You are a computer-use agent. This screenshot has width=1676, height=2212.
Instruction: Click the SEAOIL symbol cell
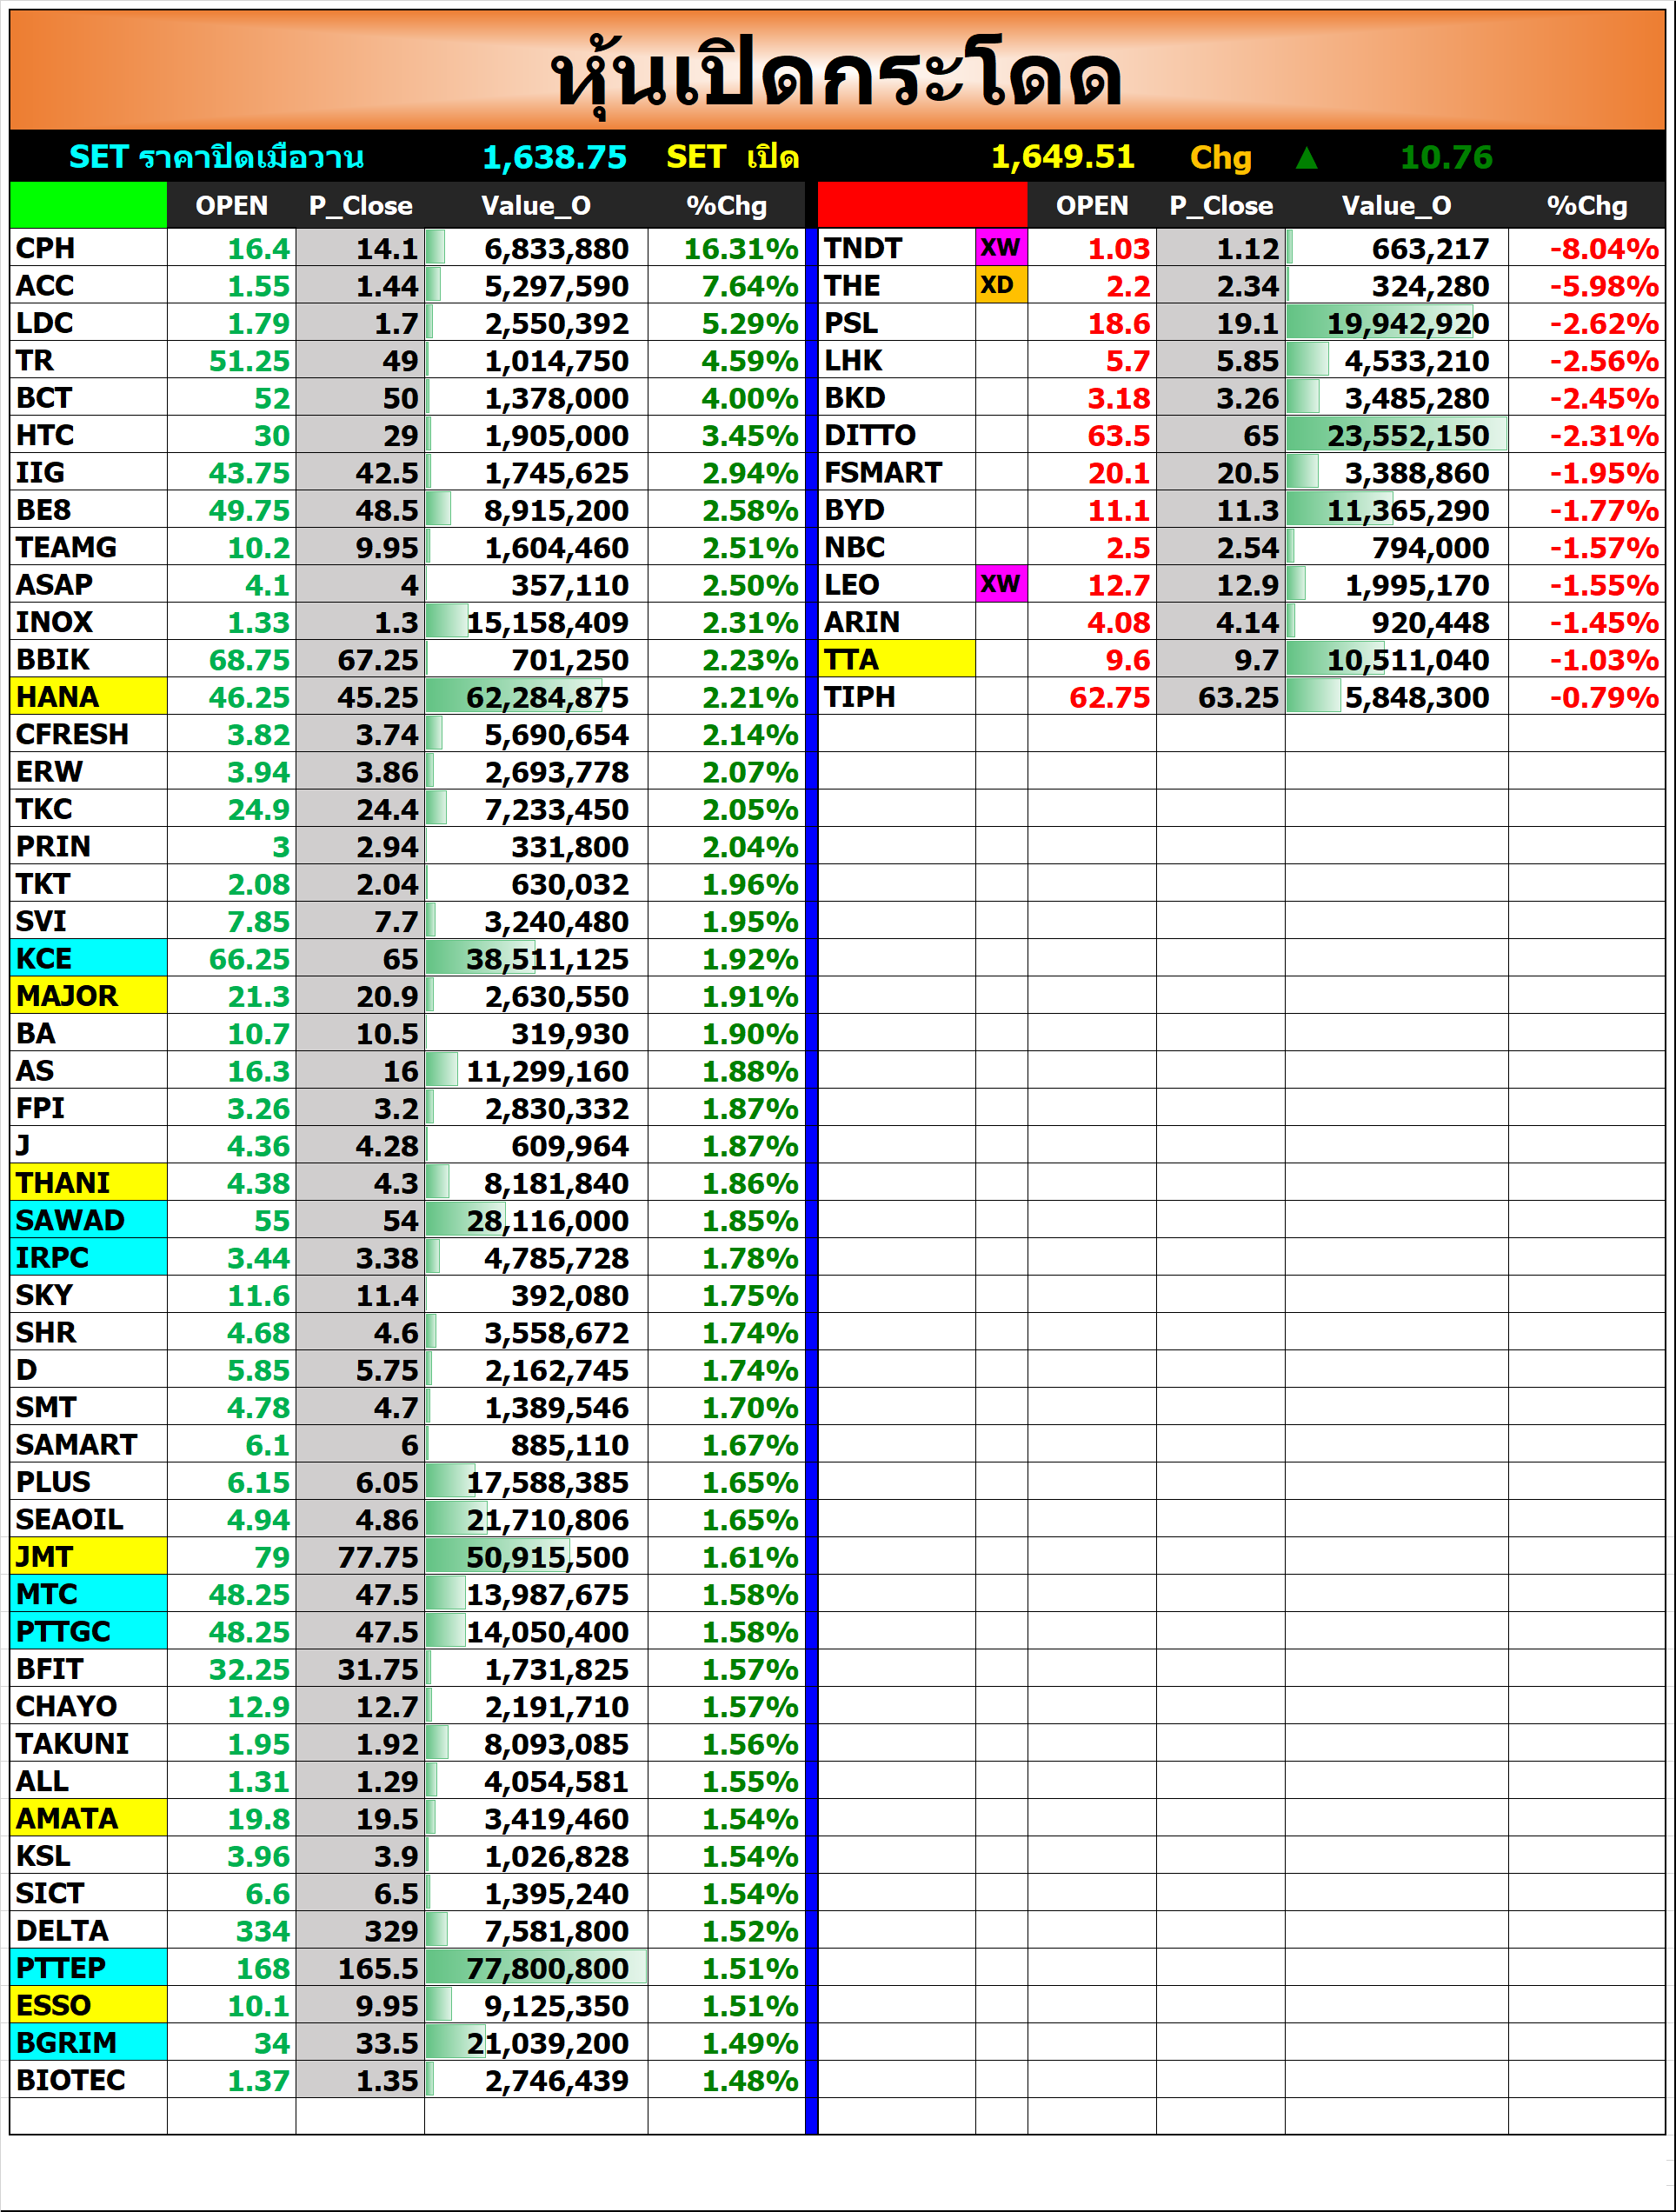pyautogui.click(x=88, y=1519)
